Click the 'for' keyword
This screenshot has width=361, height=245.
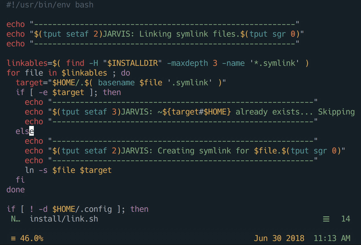pos(13,73)
